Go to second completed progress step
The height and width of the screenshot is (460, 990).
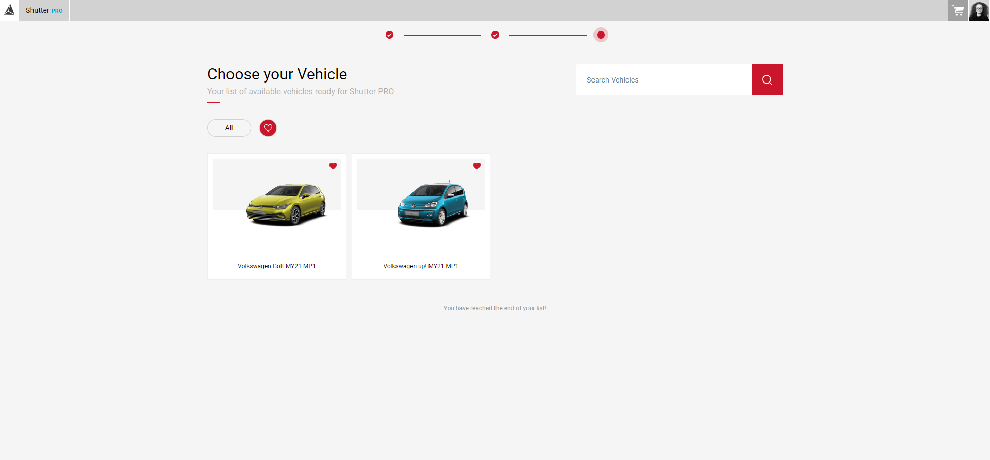496,35
